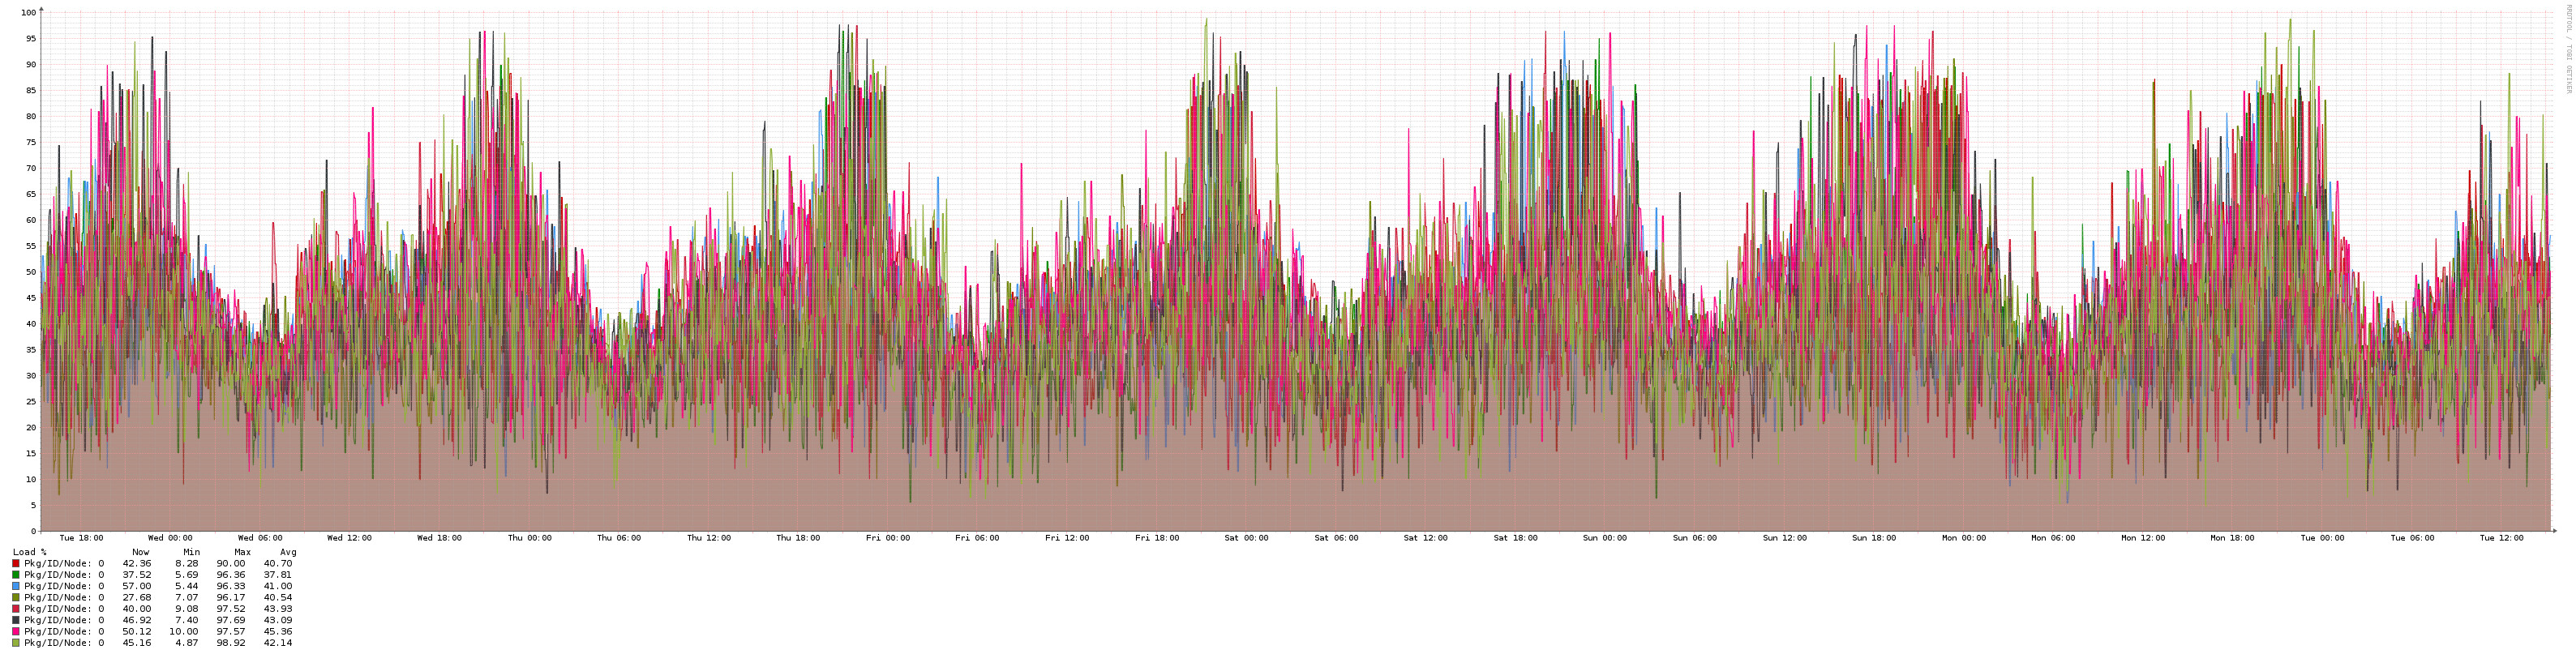
Task: Click the 'Thu 00:00' time axis label
Action: coord(529,538)
